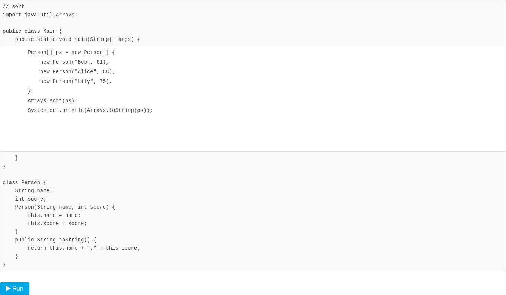Click the new Person("Bob", 61) line
This screenshot has width=506, height=295.
point(74,62)
